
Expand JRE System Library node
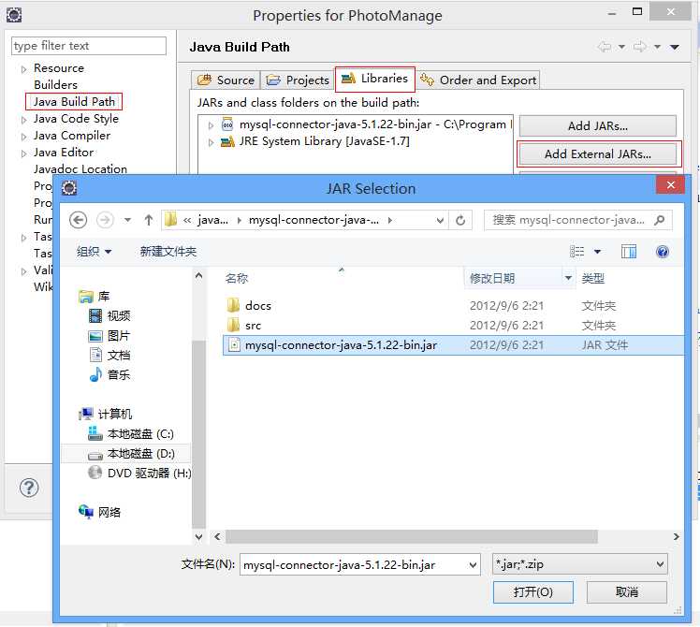(x=211, y=142)
